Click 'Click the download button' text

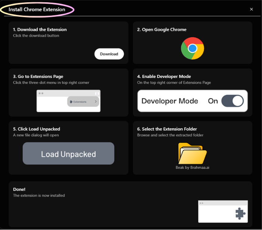click(x=36, y=35)
